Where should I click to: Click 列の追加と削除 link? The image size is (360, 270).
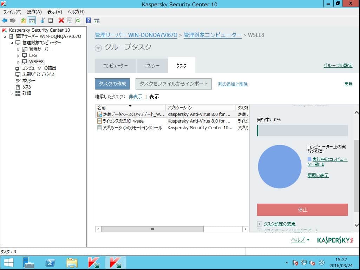(233, 84)
